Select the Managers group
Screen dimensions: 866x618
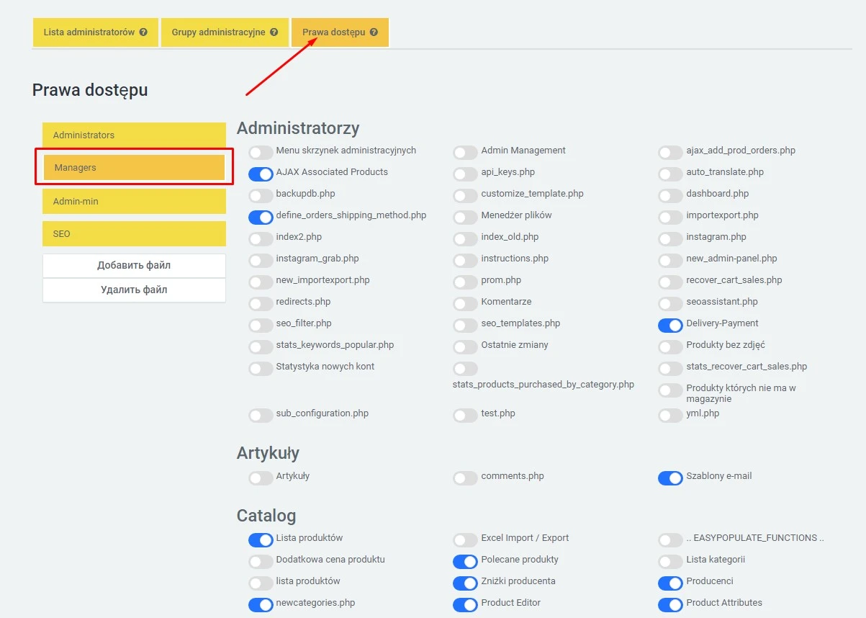tap(134, 167)
